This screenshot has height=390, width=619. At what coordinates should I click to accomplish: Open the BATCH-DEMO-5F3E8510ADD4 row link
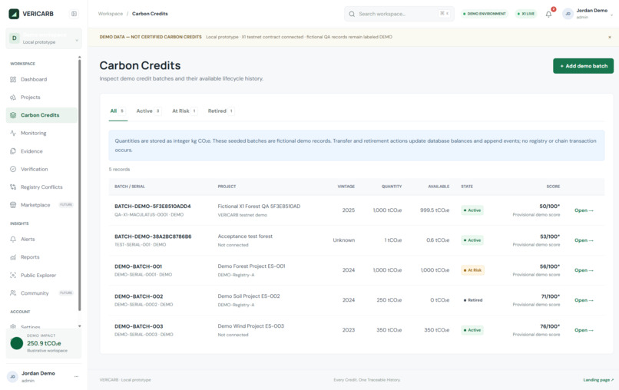click(x=584, y=210)
